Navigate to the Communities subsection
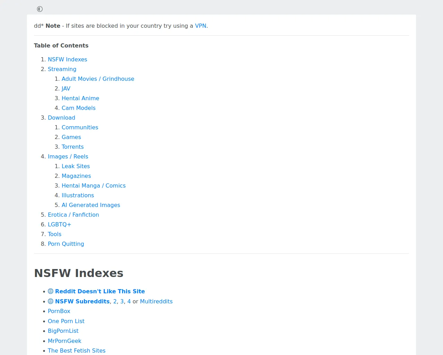Viewport: 443px width, 355px height. pos(80,127)
